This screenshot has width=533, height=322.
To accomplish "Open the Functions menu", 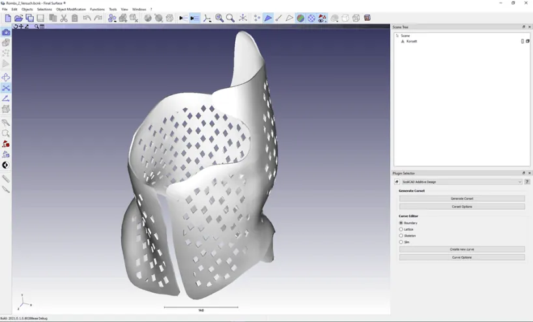I will [x=97, y=9].
